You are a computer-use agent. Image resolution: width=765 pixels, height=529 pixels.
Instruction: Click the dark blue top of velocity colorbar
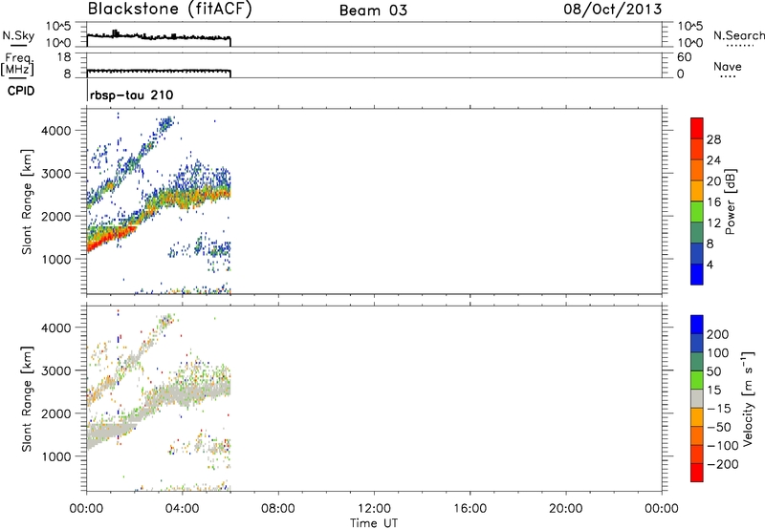[x=697, y=325]
